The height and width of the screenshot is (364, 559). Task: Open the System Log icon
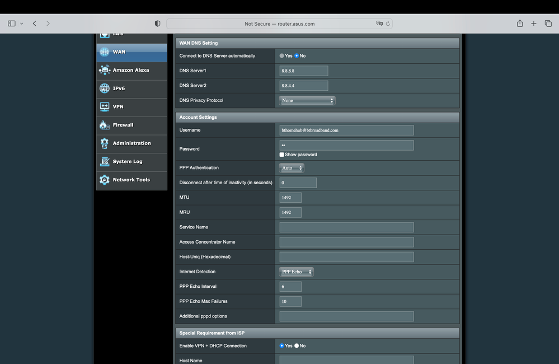(104, 161)
